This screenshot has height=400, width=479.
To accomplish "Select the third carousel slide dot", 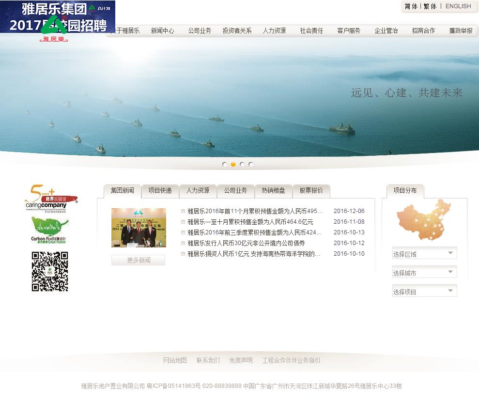I will tap(242, 164).
